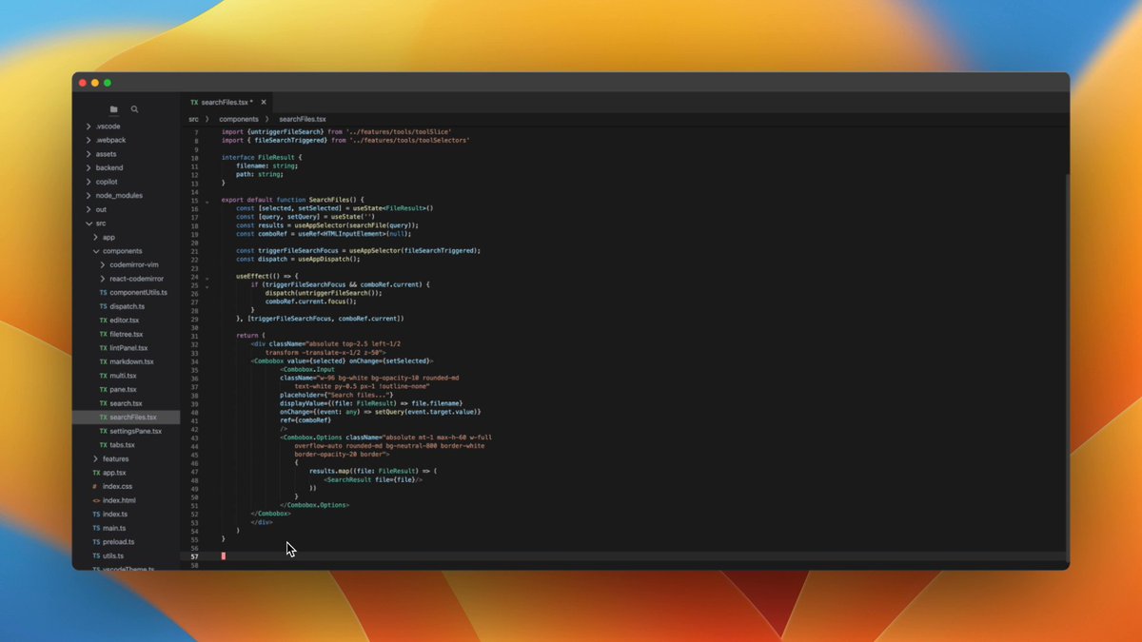
Task: Click the TS icon beside main.ts
Action: (x=95, y=528)
